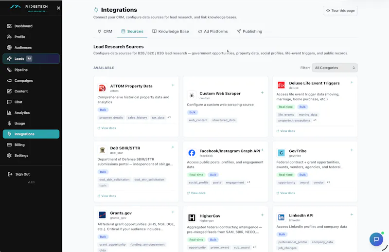The width and height of the screenshot is (389, 252).
Task: View docs for DoD SBIR/STTR
Action: [x=106, y=196]
